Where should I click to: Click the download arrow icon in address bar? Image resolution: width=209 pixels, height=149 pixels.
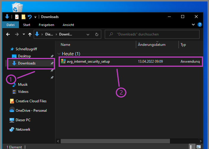coord(37,34)
